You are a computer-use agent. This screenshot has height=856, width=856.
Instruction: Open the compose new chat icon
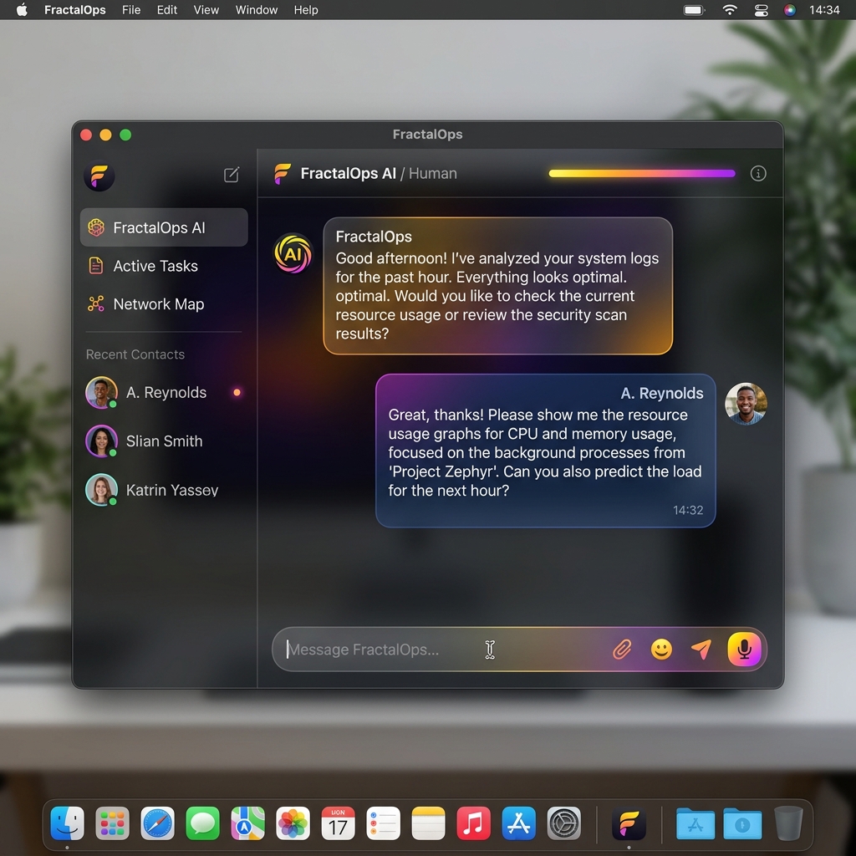click(232, 175)
